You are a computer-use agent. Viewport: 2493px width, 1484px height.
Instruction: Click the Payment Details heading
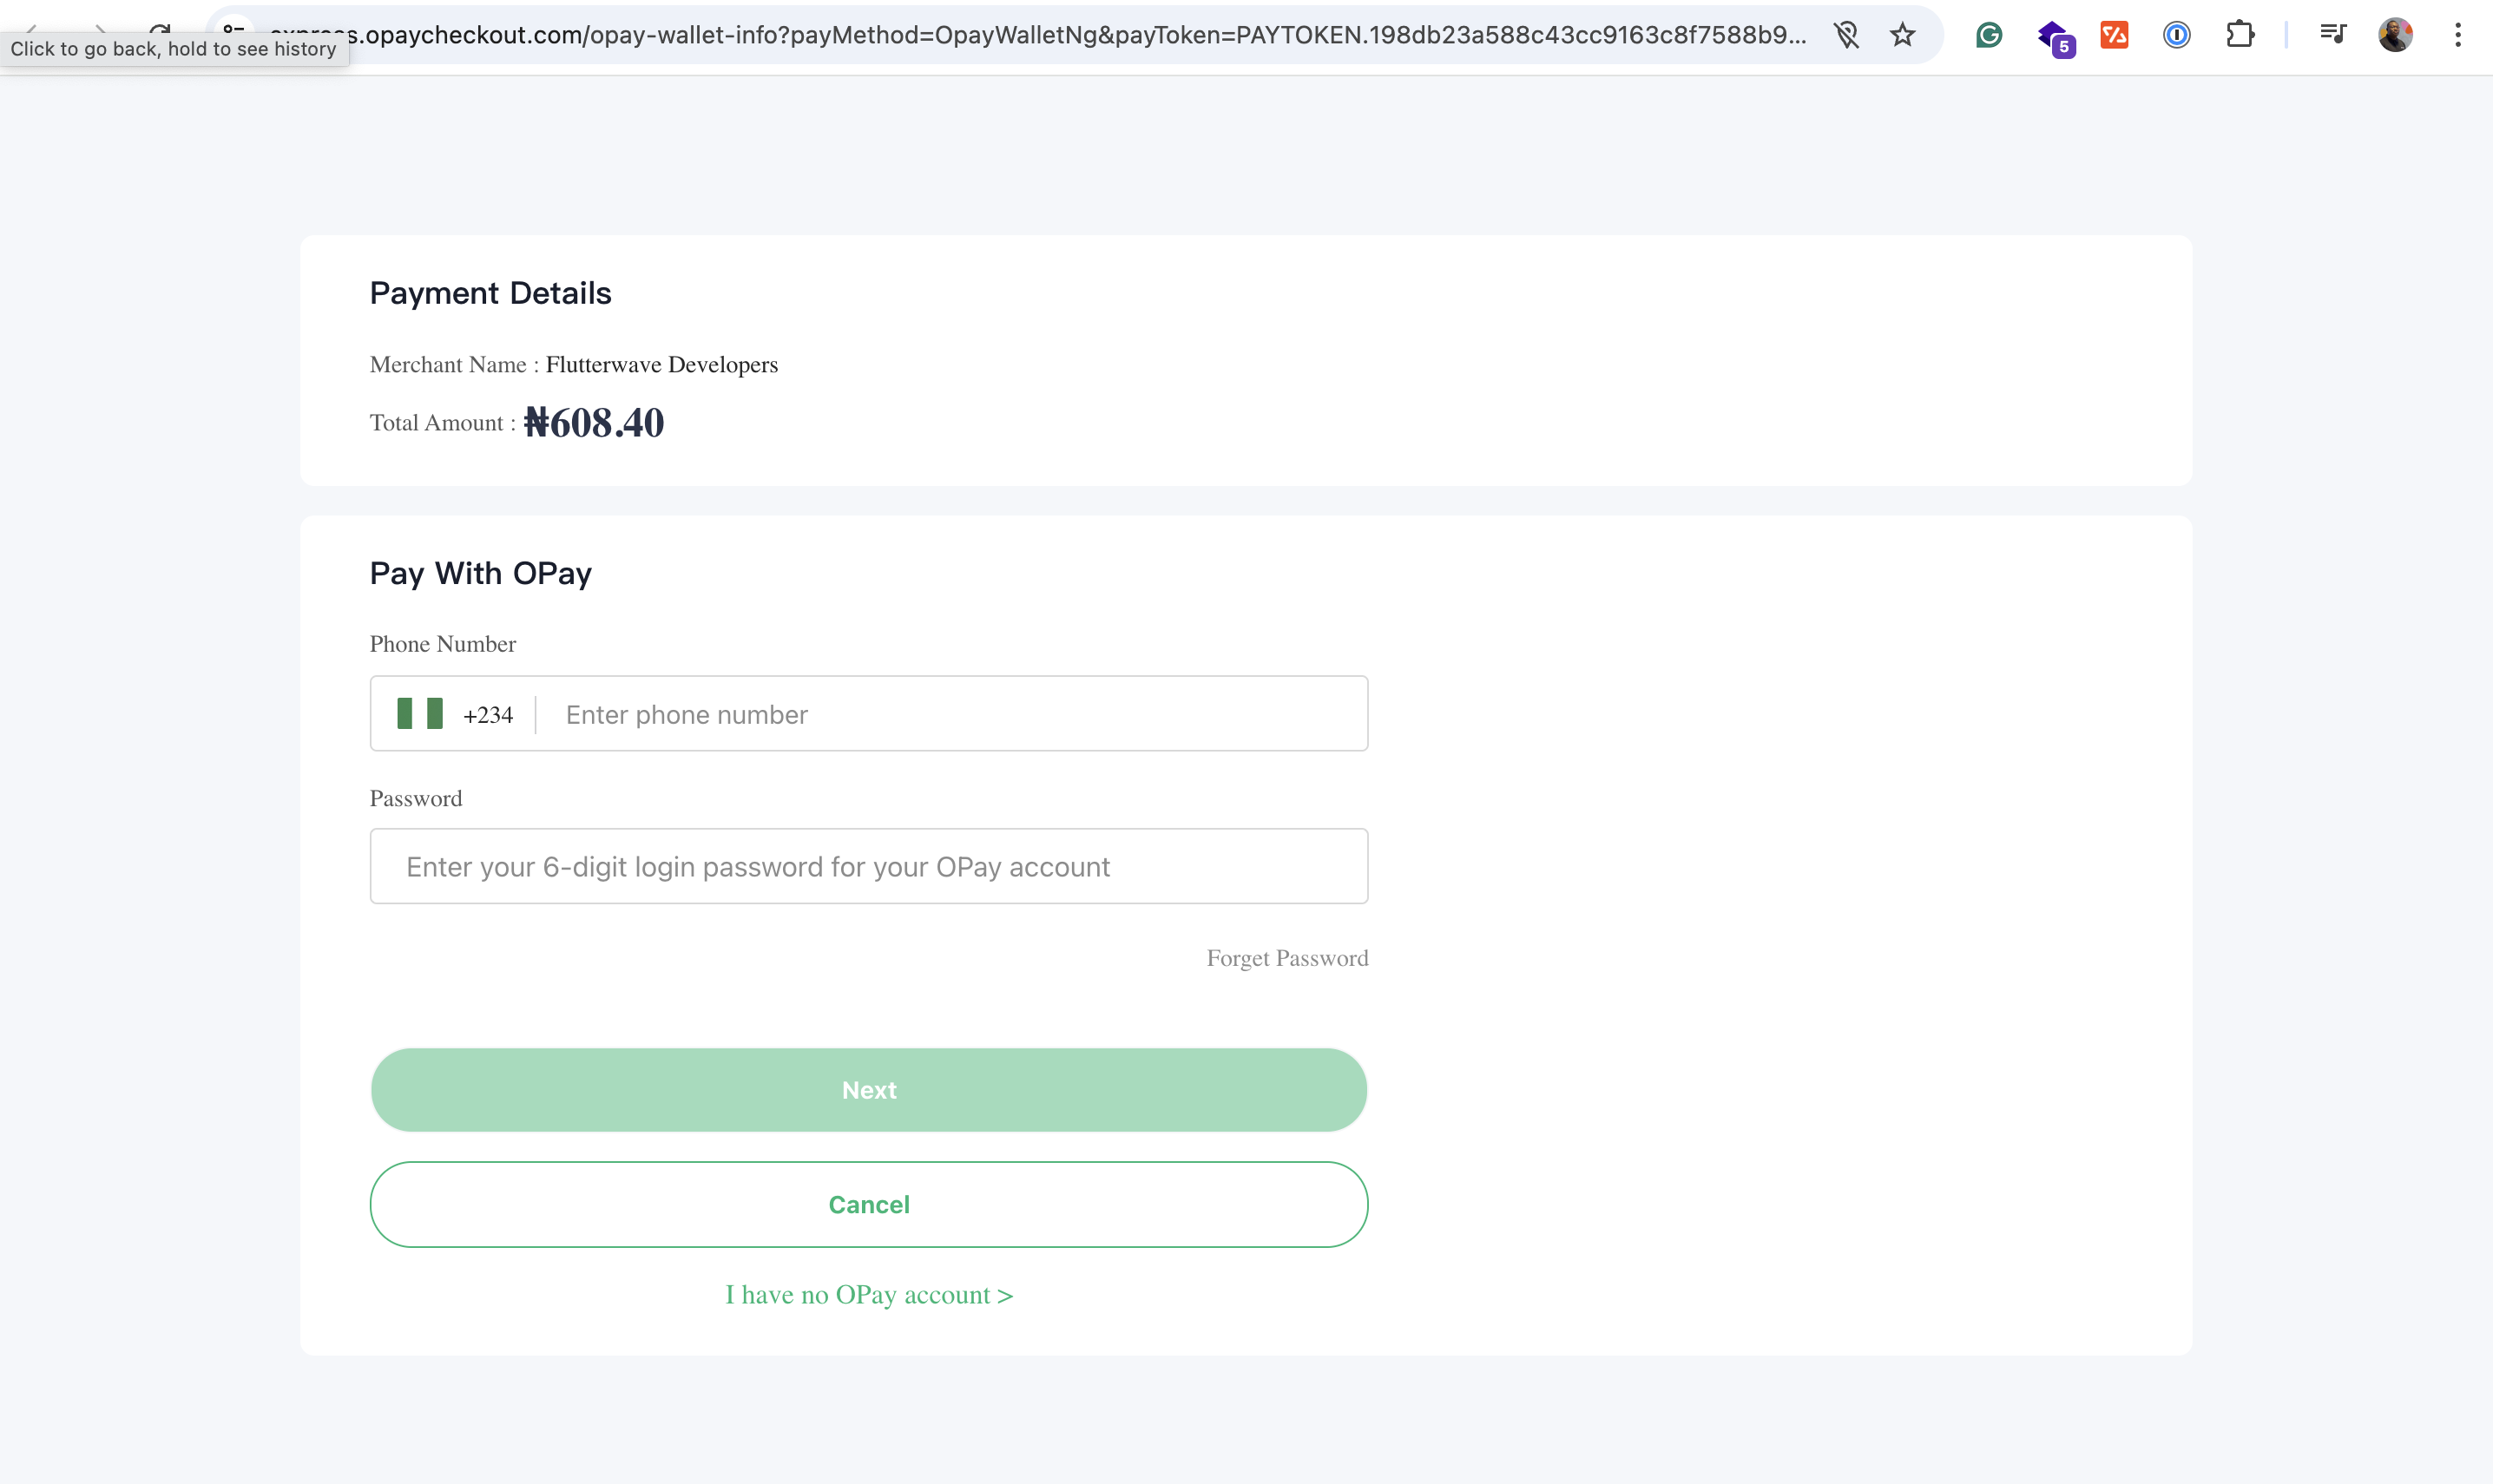click(x=491, y=293)
